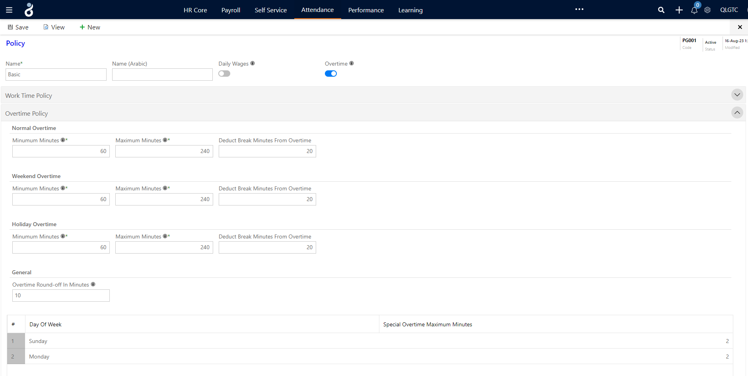Enable the Daily Wages toggle
The image size is (748, 376).
click(224, 74)
